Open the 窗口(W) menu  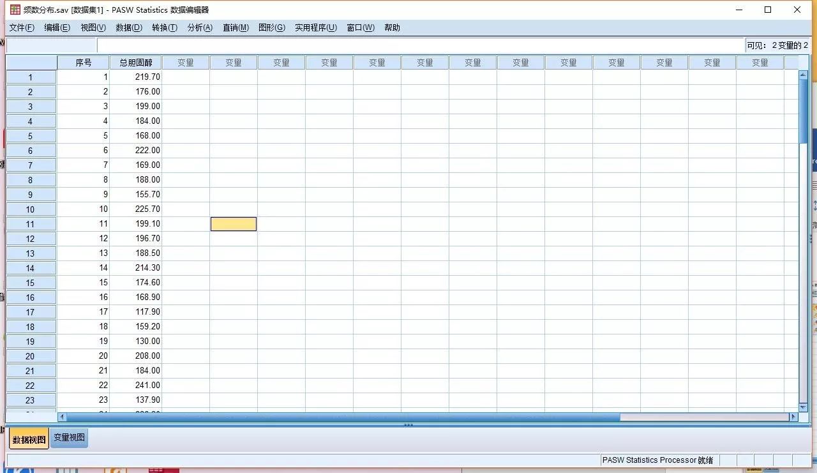361,27
